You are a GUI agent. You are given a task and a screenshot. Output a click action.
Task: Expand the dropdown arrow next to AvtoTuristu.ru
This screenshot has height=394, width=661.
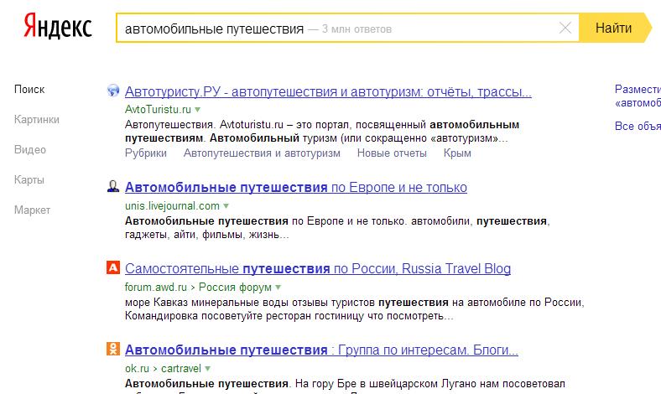coord(197,110)
